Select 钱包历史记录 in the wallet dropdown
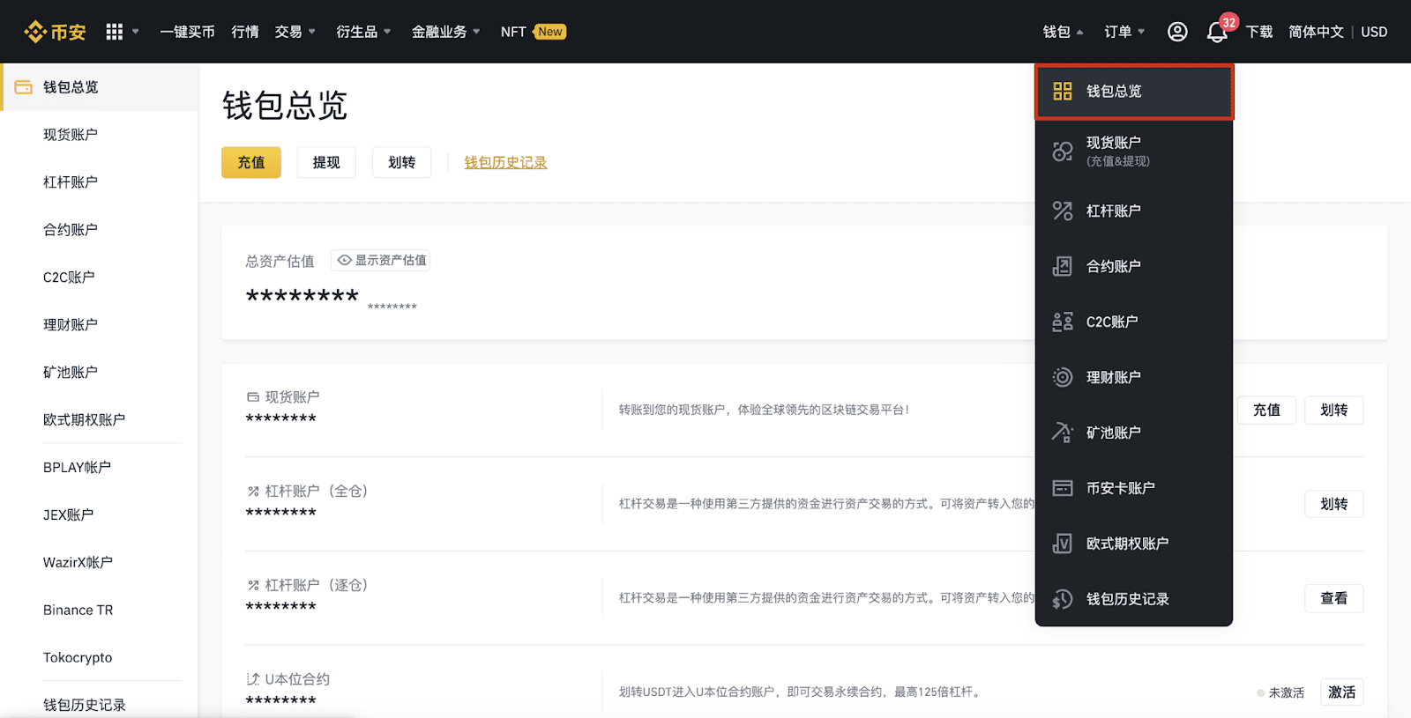The width and height of the screenshot is (1411, 718). (x=1134, y=599)
